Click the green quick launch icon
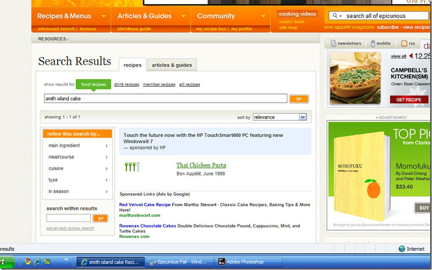The image size is (432, 270). (x=47, y=262)
